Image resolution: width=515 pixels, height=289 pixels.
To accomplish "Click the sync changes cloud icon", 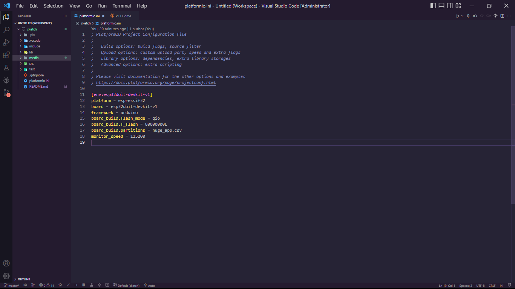I will click(x=25, y=285).
